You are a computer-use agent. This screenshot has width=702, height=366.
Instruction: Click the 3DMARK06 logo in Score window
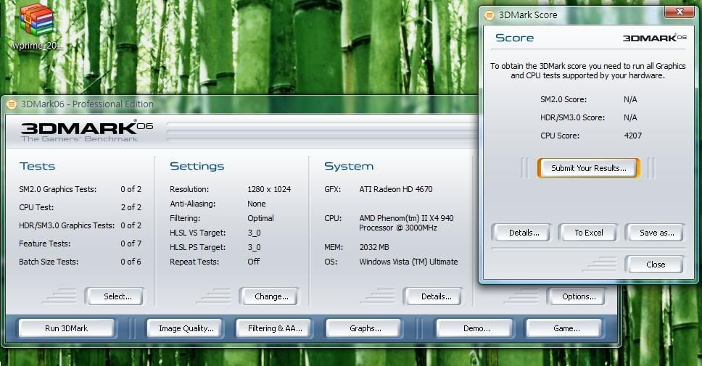click(x=655, y=38)
